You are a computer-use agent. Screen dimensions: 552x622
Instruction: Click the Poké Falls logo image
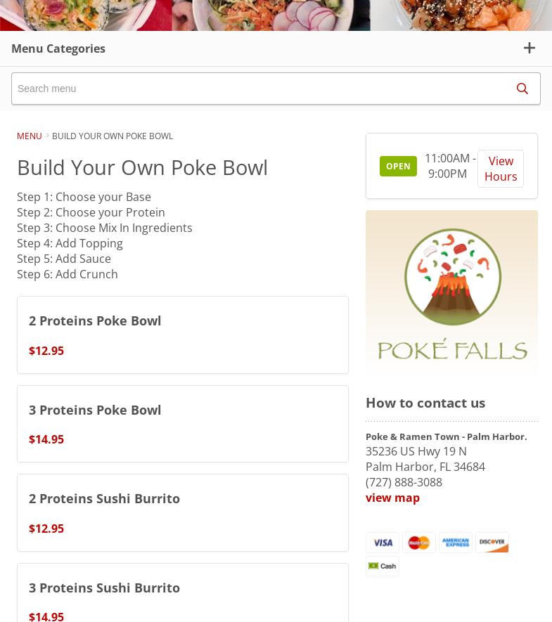[451, 293]
